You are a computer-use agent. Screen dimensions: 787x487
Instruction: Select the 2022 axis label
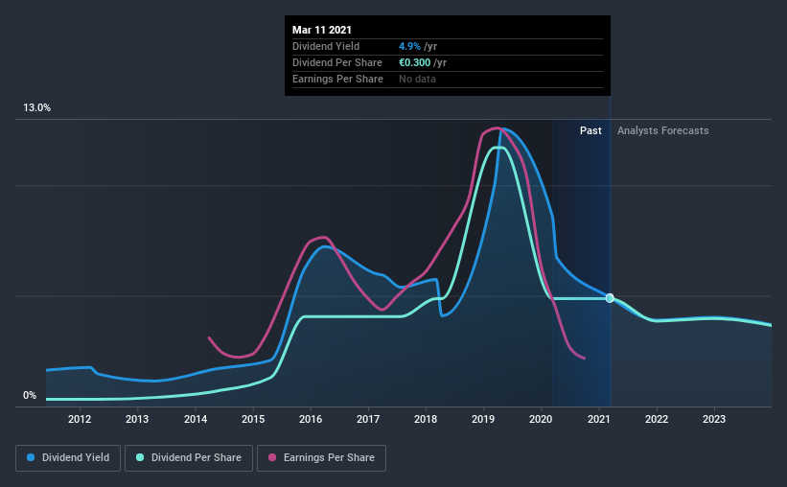click(657, 419)
